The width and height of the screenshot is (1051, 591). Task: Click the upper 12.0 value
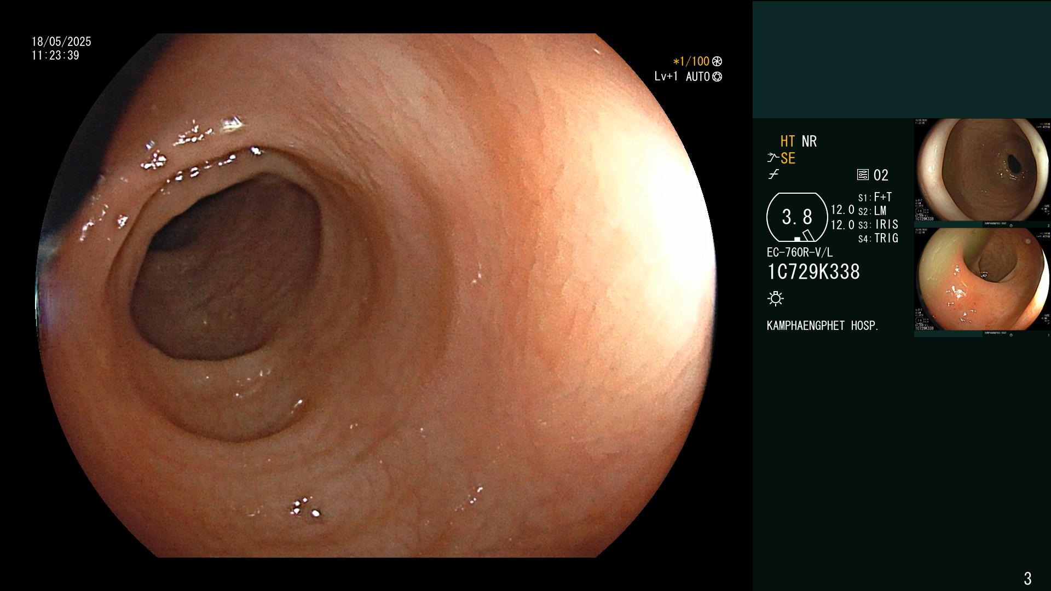[842, 210]
